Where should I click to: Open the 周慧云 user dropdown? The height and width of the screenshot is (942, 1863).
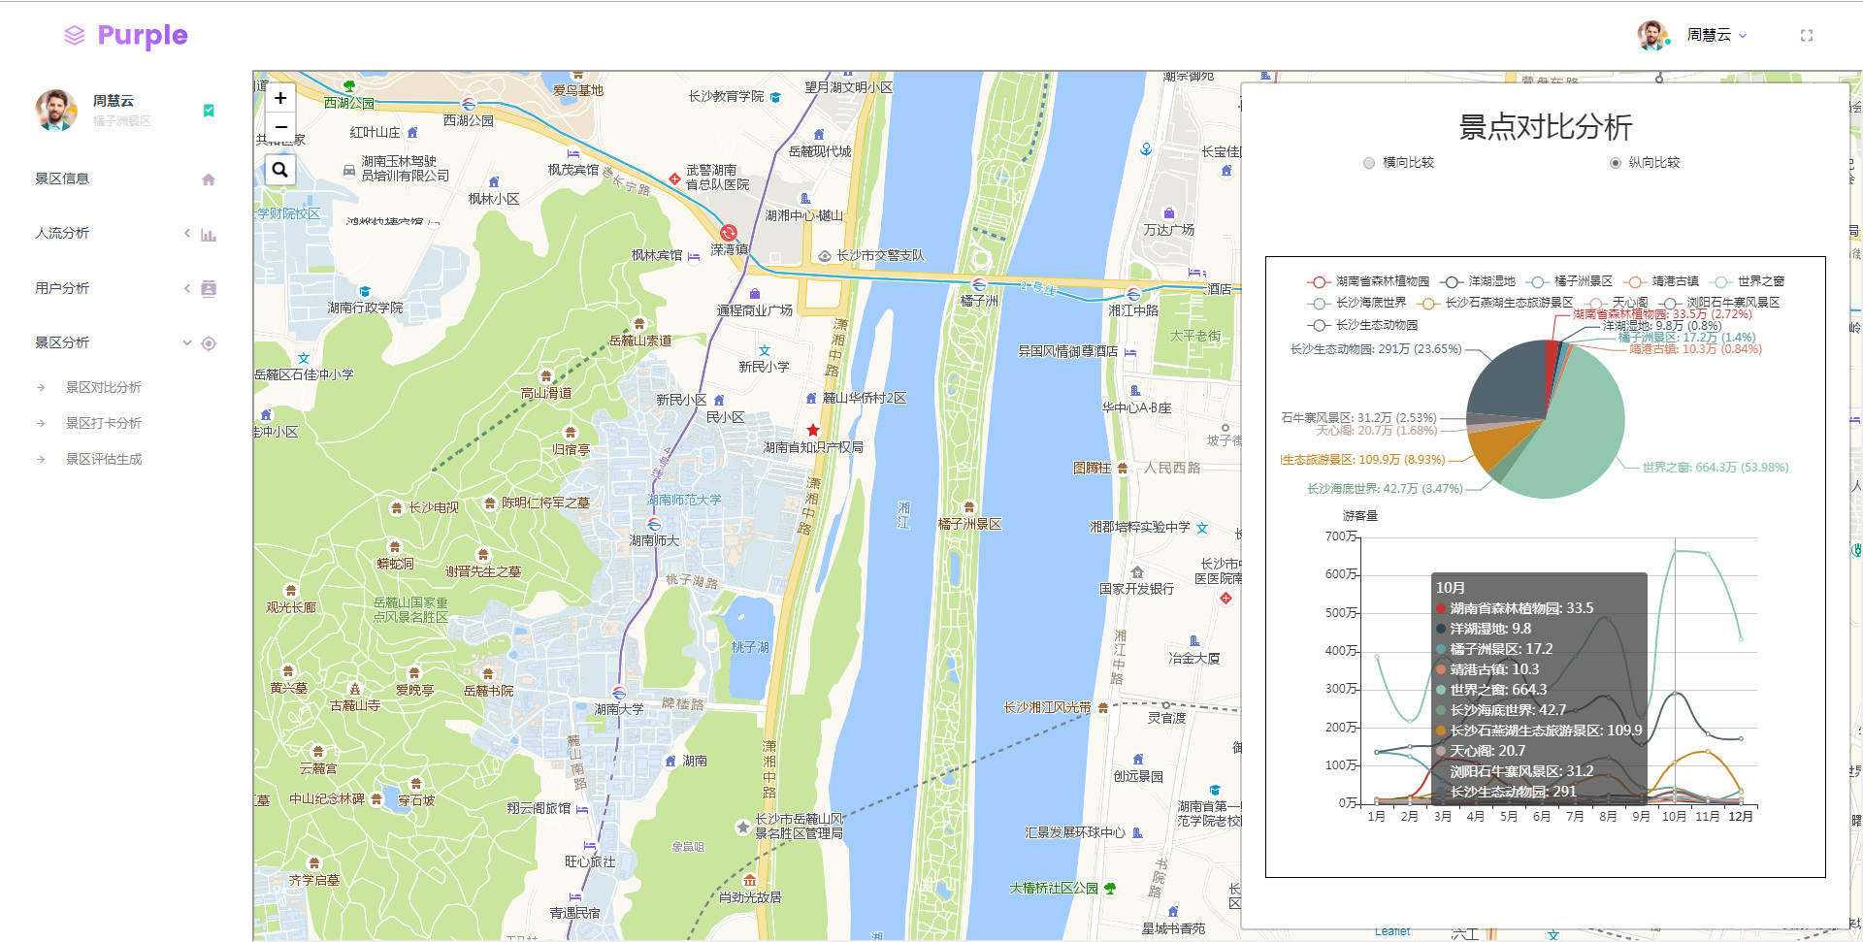click(x=1716, y=35)
